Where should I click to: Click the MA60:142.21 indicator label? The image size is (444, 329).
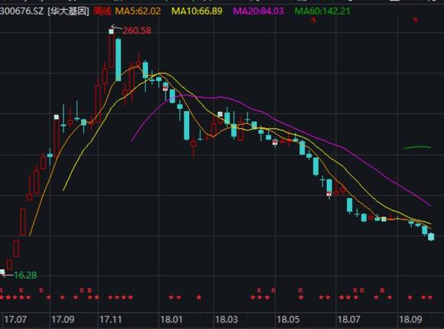(322, 11)
